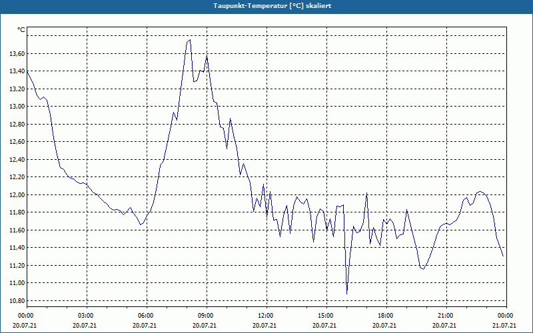Select the 12,20 y-axis label
533x333 pixels.
(17, 177)
